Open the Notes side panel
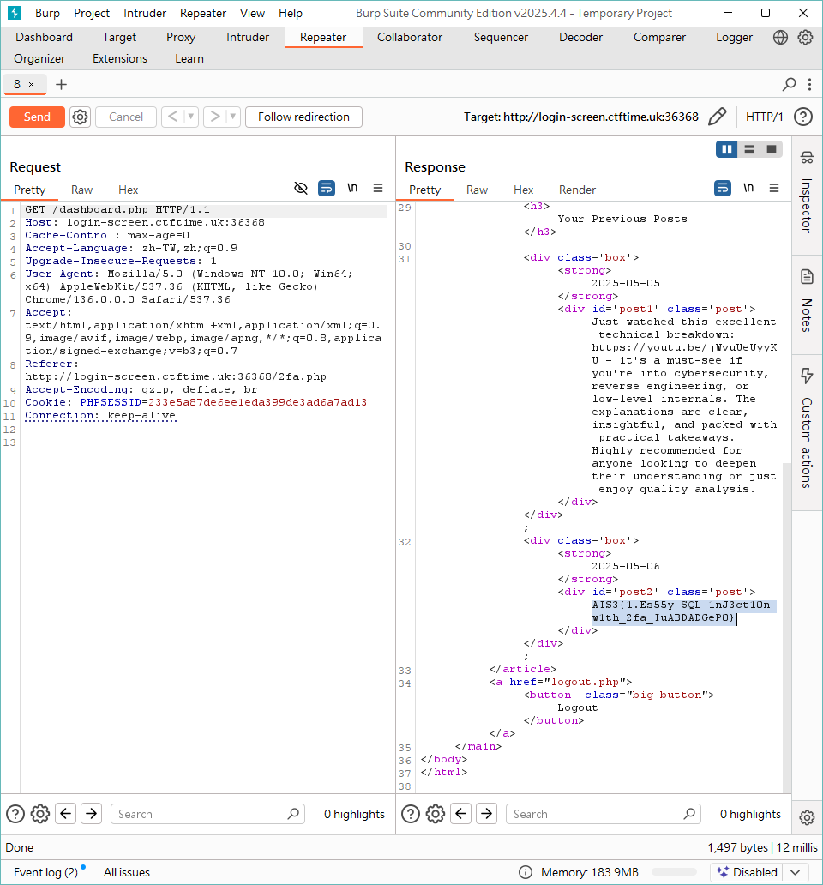 pyautogui.click(x=807, y=303)
